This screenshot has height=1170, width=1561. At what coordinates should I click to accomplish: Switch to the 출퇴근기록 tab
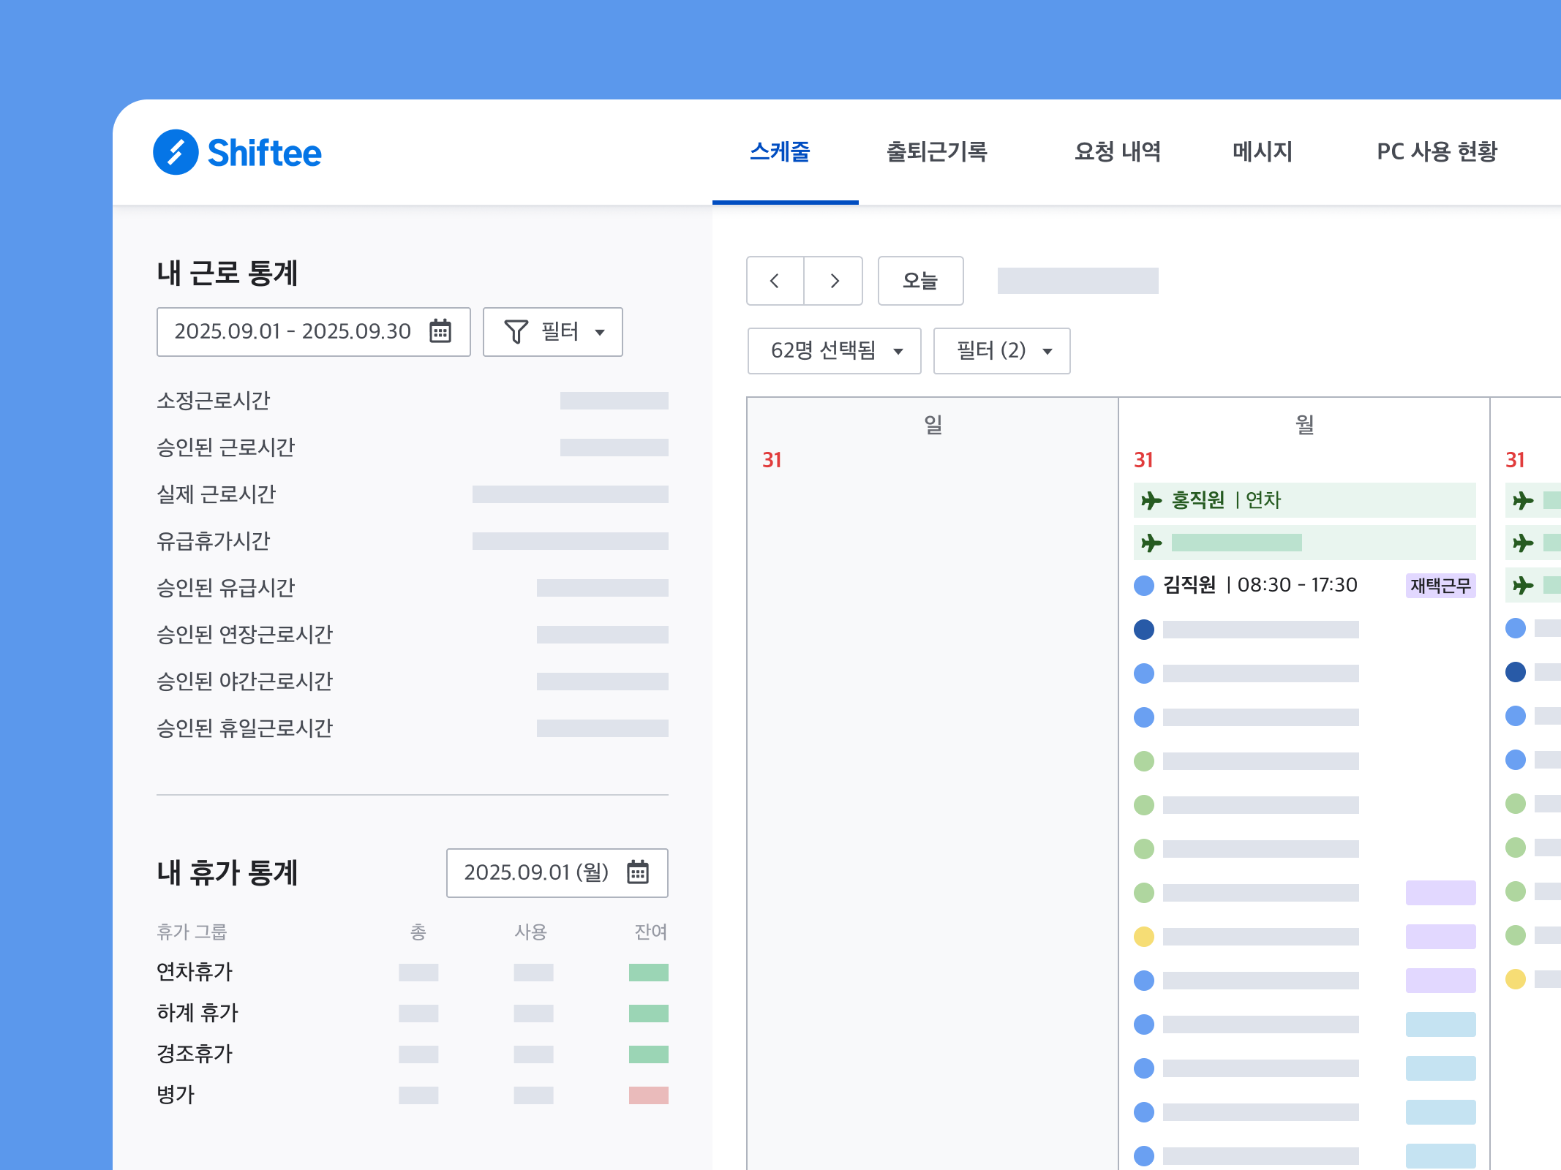click(936, 152)
